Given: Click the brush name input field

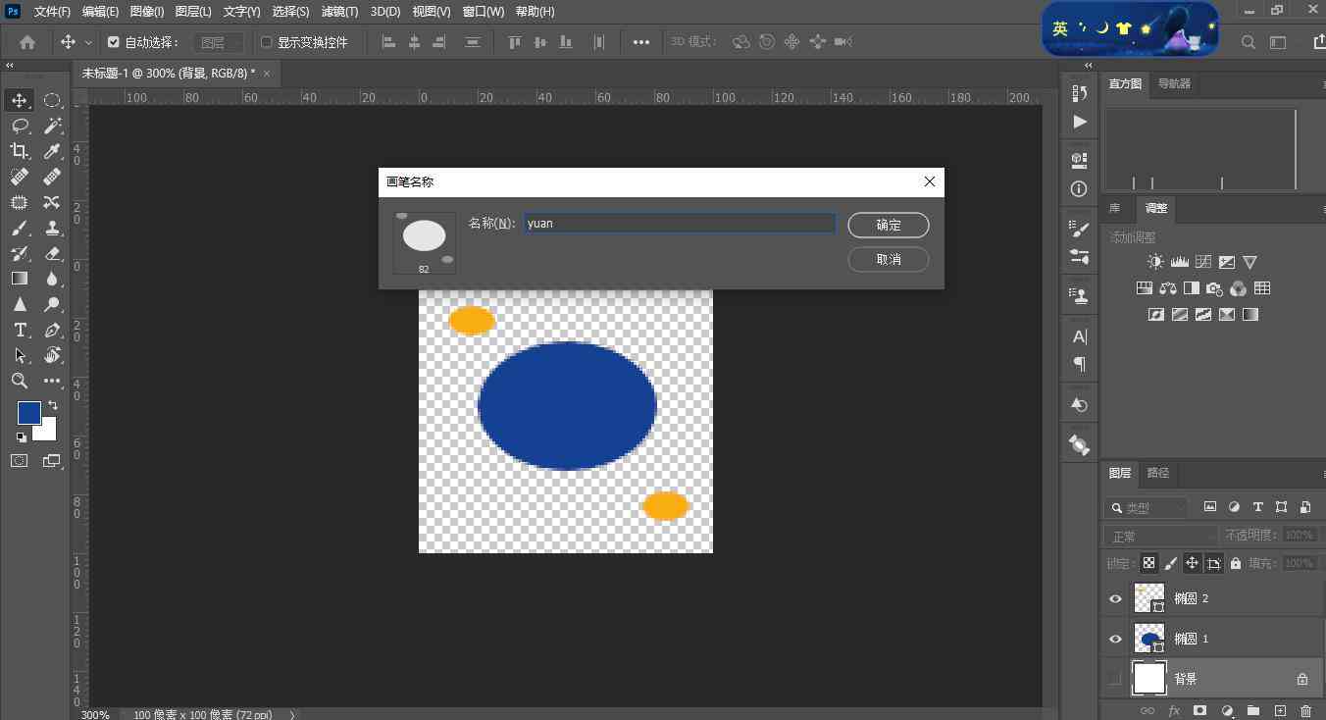Looking at the screenshot, I should (680, 224).
